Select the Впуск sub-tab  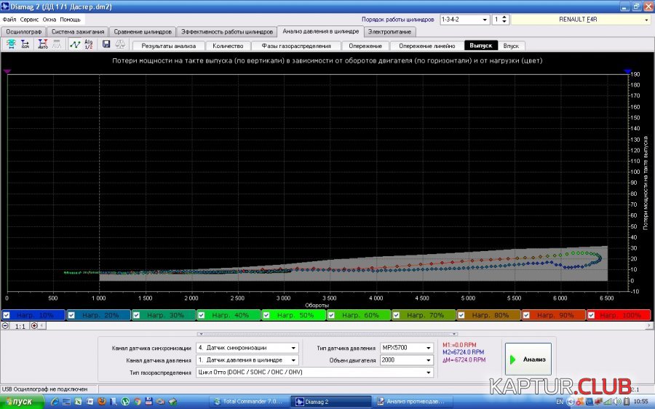click(x=511, y=46)
